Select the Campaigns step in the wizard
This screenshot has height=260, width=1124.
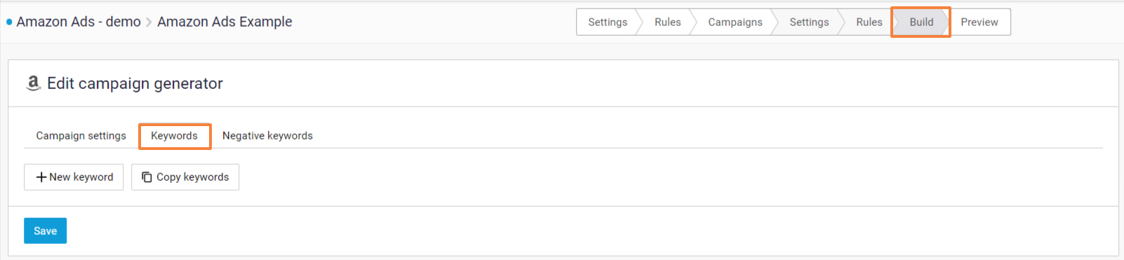click(x=735, y=22)
